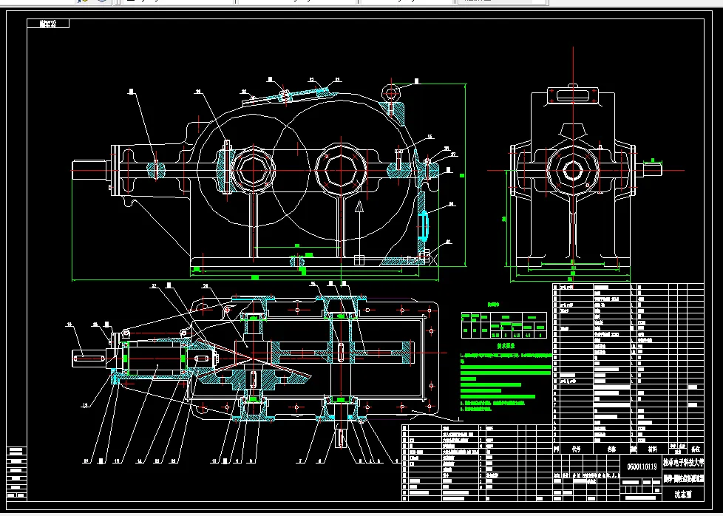Select the 代号 header of the parts list
Image resolution: width=723 pixels, height=516 pixels.
click(x=576, y=449)
